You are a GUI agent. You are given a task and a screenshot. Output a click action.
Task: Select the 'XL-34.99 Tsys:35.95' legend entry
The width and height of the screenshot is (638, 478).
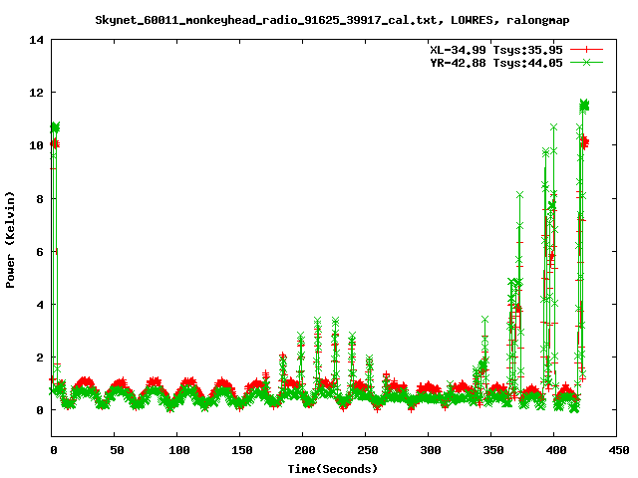[496, 50]
